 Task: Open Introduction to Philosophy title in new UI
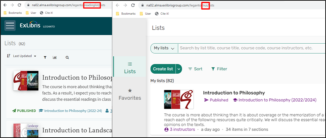[x=234, y=93]
